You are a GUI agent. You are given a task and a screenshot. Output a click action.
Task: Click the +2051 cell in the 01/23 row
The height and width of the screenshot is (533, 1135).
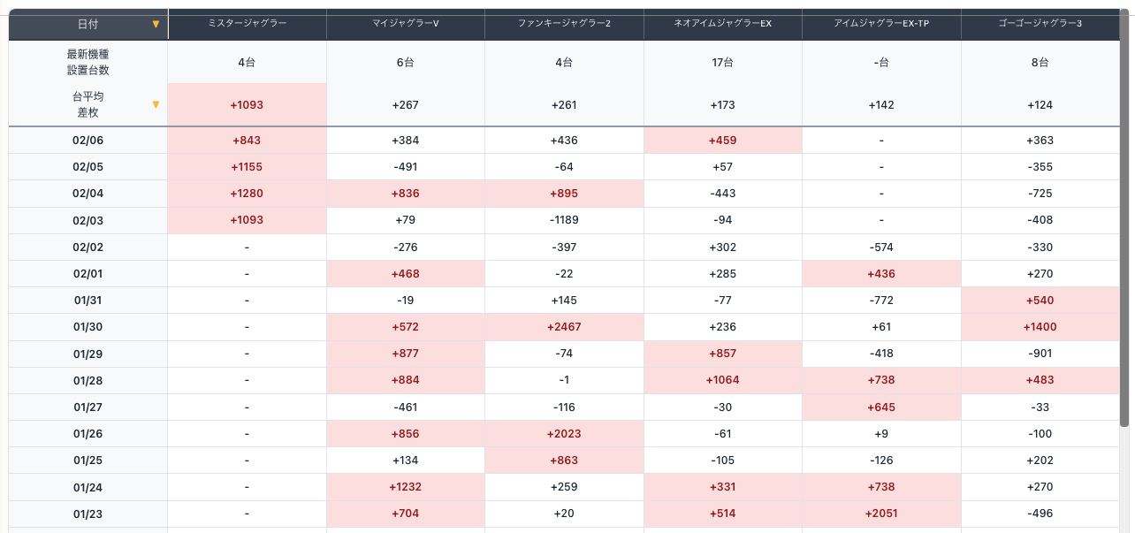click(x=881, y=514)
